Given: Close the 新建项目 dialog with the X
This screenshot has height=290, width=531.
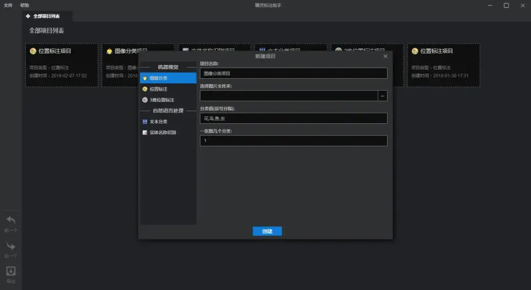Looking at the screenshot, I should [x=386, y=56].
